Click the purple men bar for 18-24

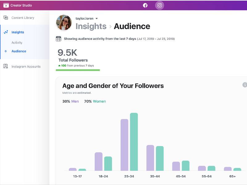coord(98,162)
